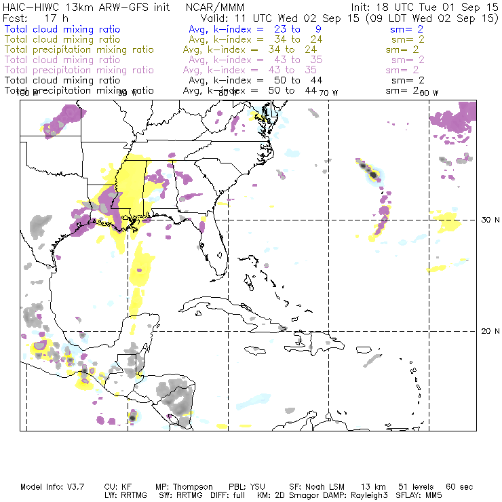Click the 'NCAR/MMM' header text
The height and width of the screenshot is (502, 502).
click(x=215, y=7)
